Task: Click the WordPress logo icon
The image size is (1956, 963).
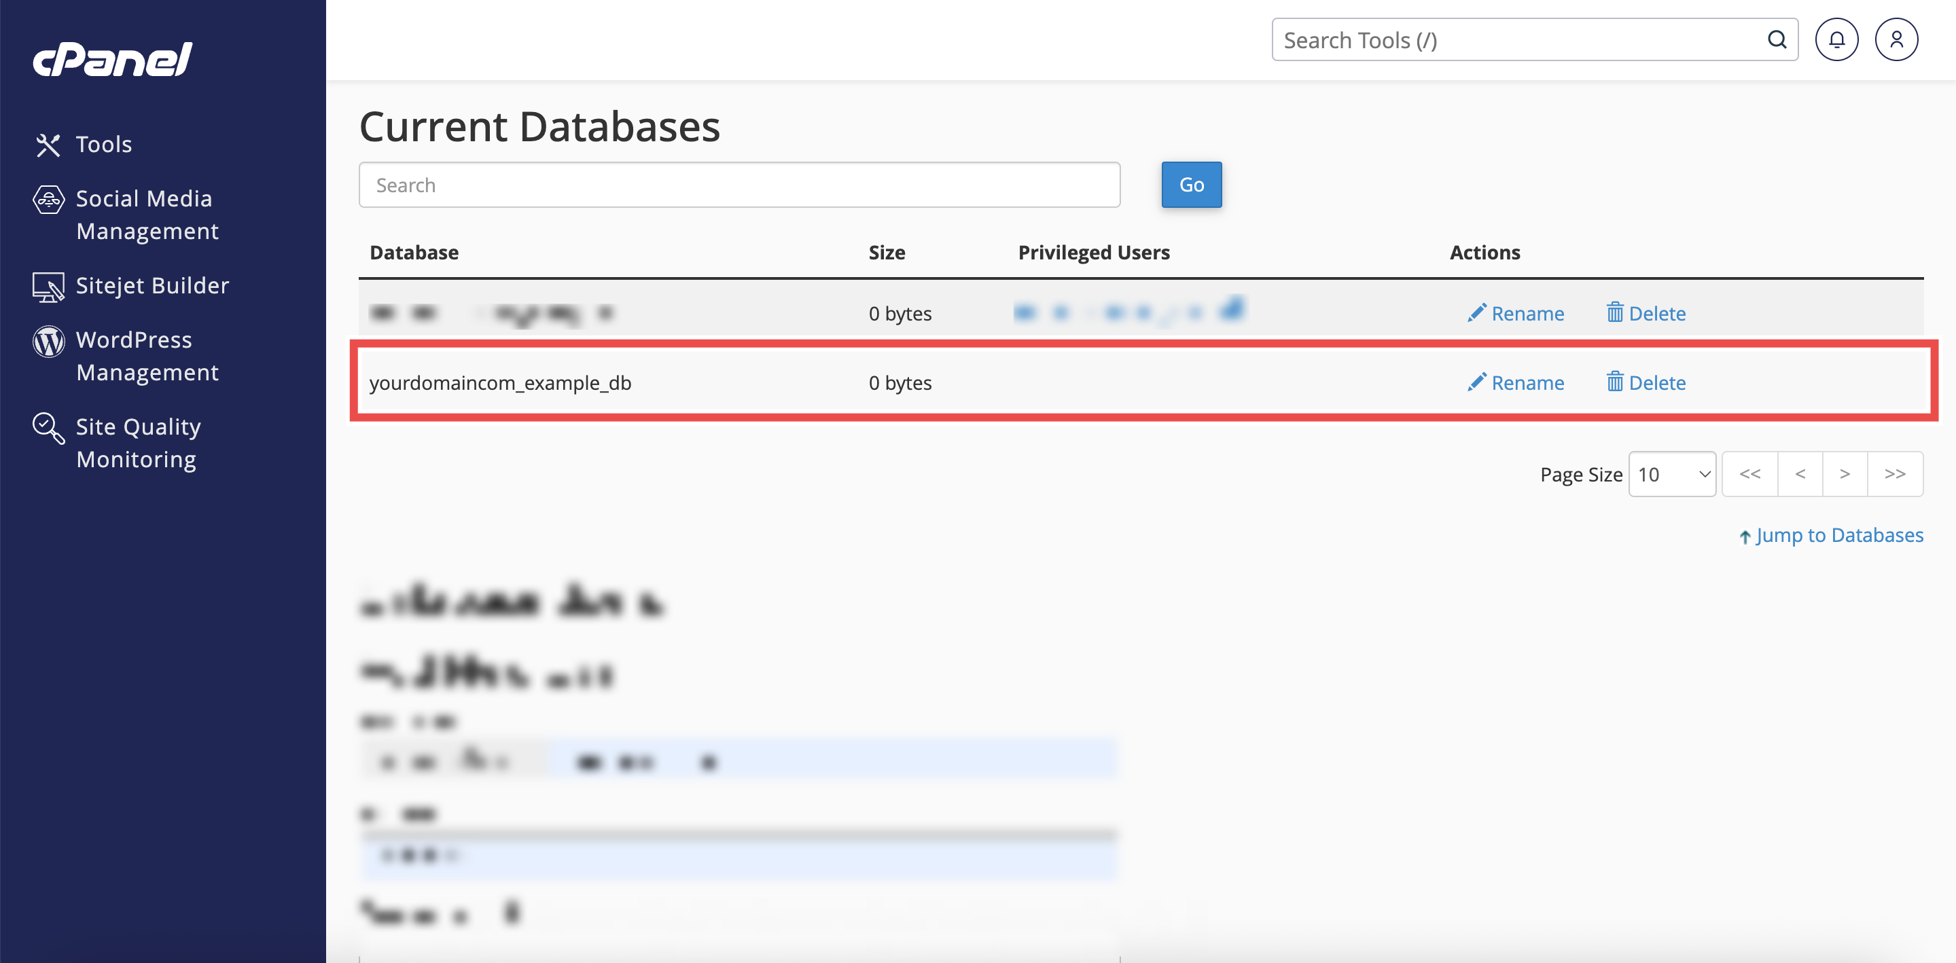Action: (49, 342)
